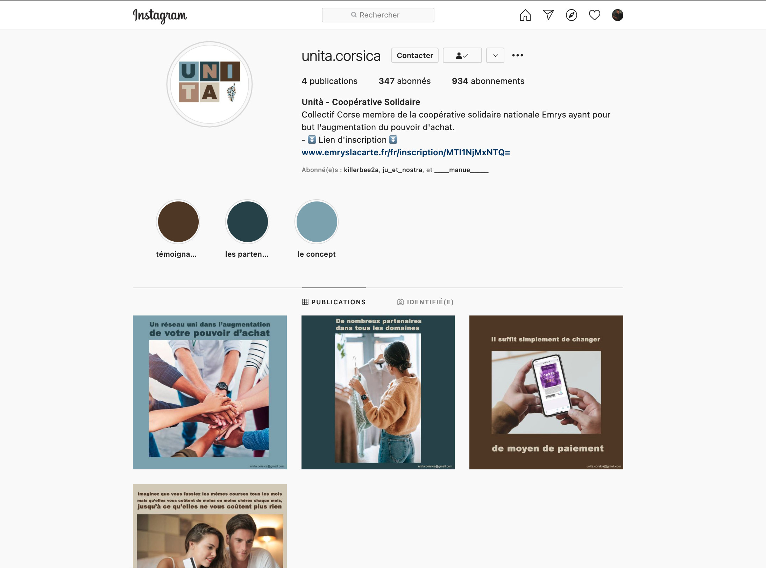Open the three-dots options menu
The width and height of the screenshot is (766, 568).
[517, 55]
